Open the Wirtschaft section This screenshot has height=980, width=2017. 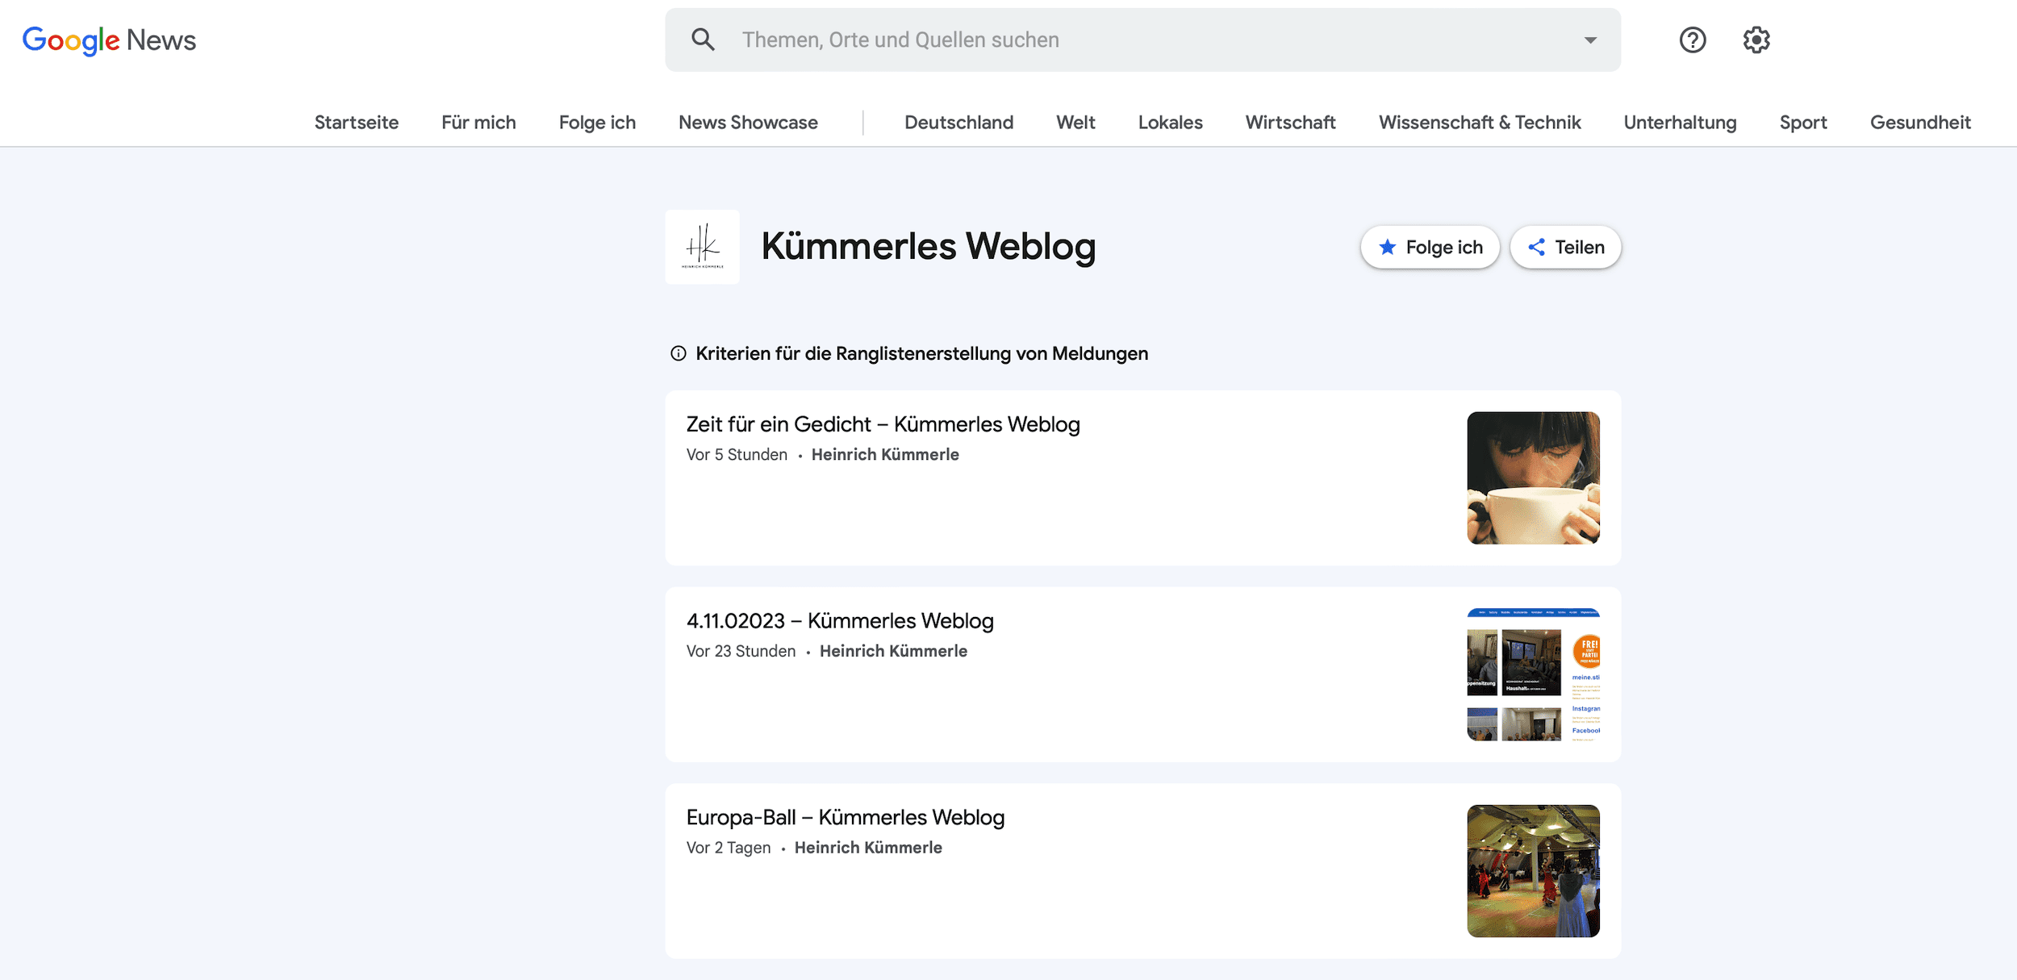click(1290, 123)
